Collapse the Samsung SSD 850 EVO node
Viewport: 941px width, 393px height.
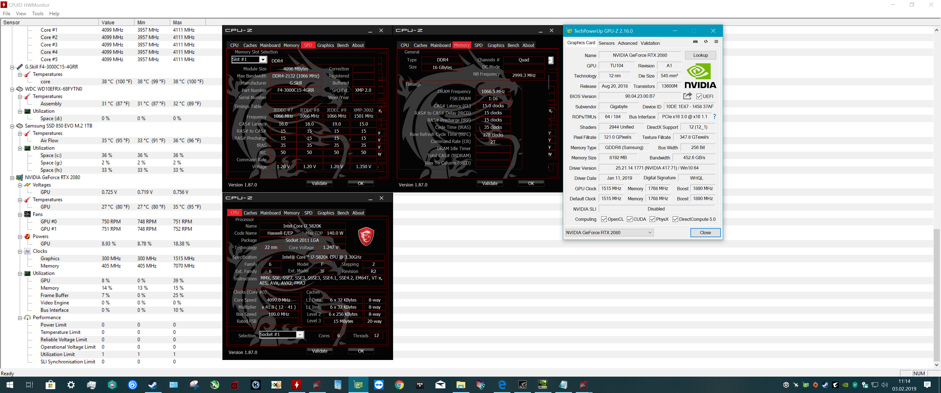pyautogui.click(x=12, y=126)
